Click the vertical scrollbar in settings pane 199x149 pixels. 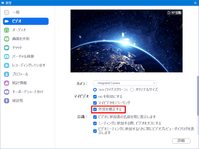click(x=198, y=96)
